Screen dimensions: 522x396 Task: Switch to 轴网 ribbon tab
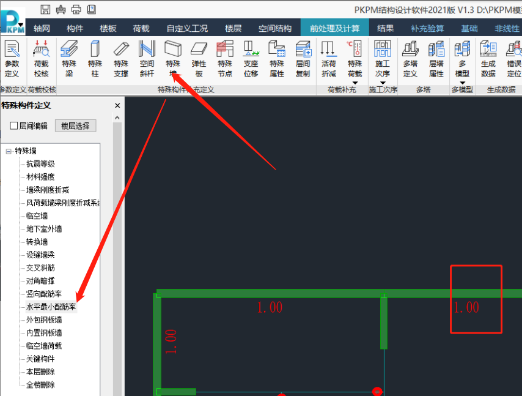pos(42,28)
